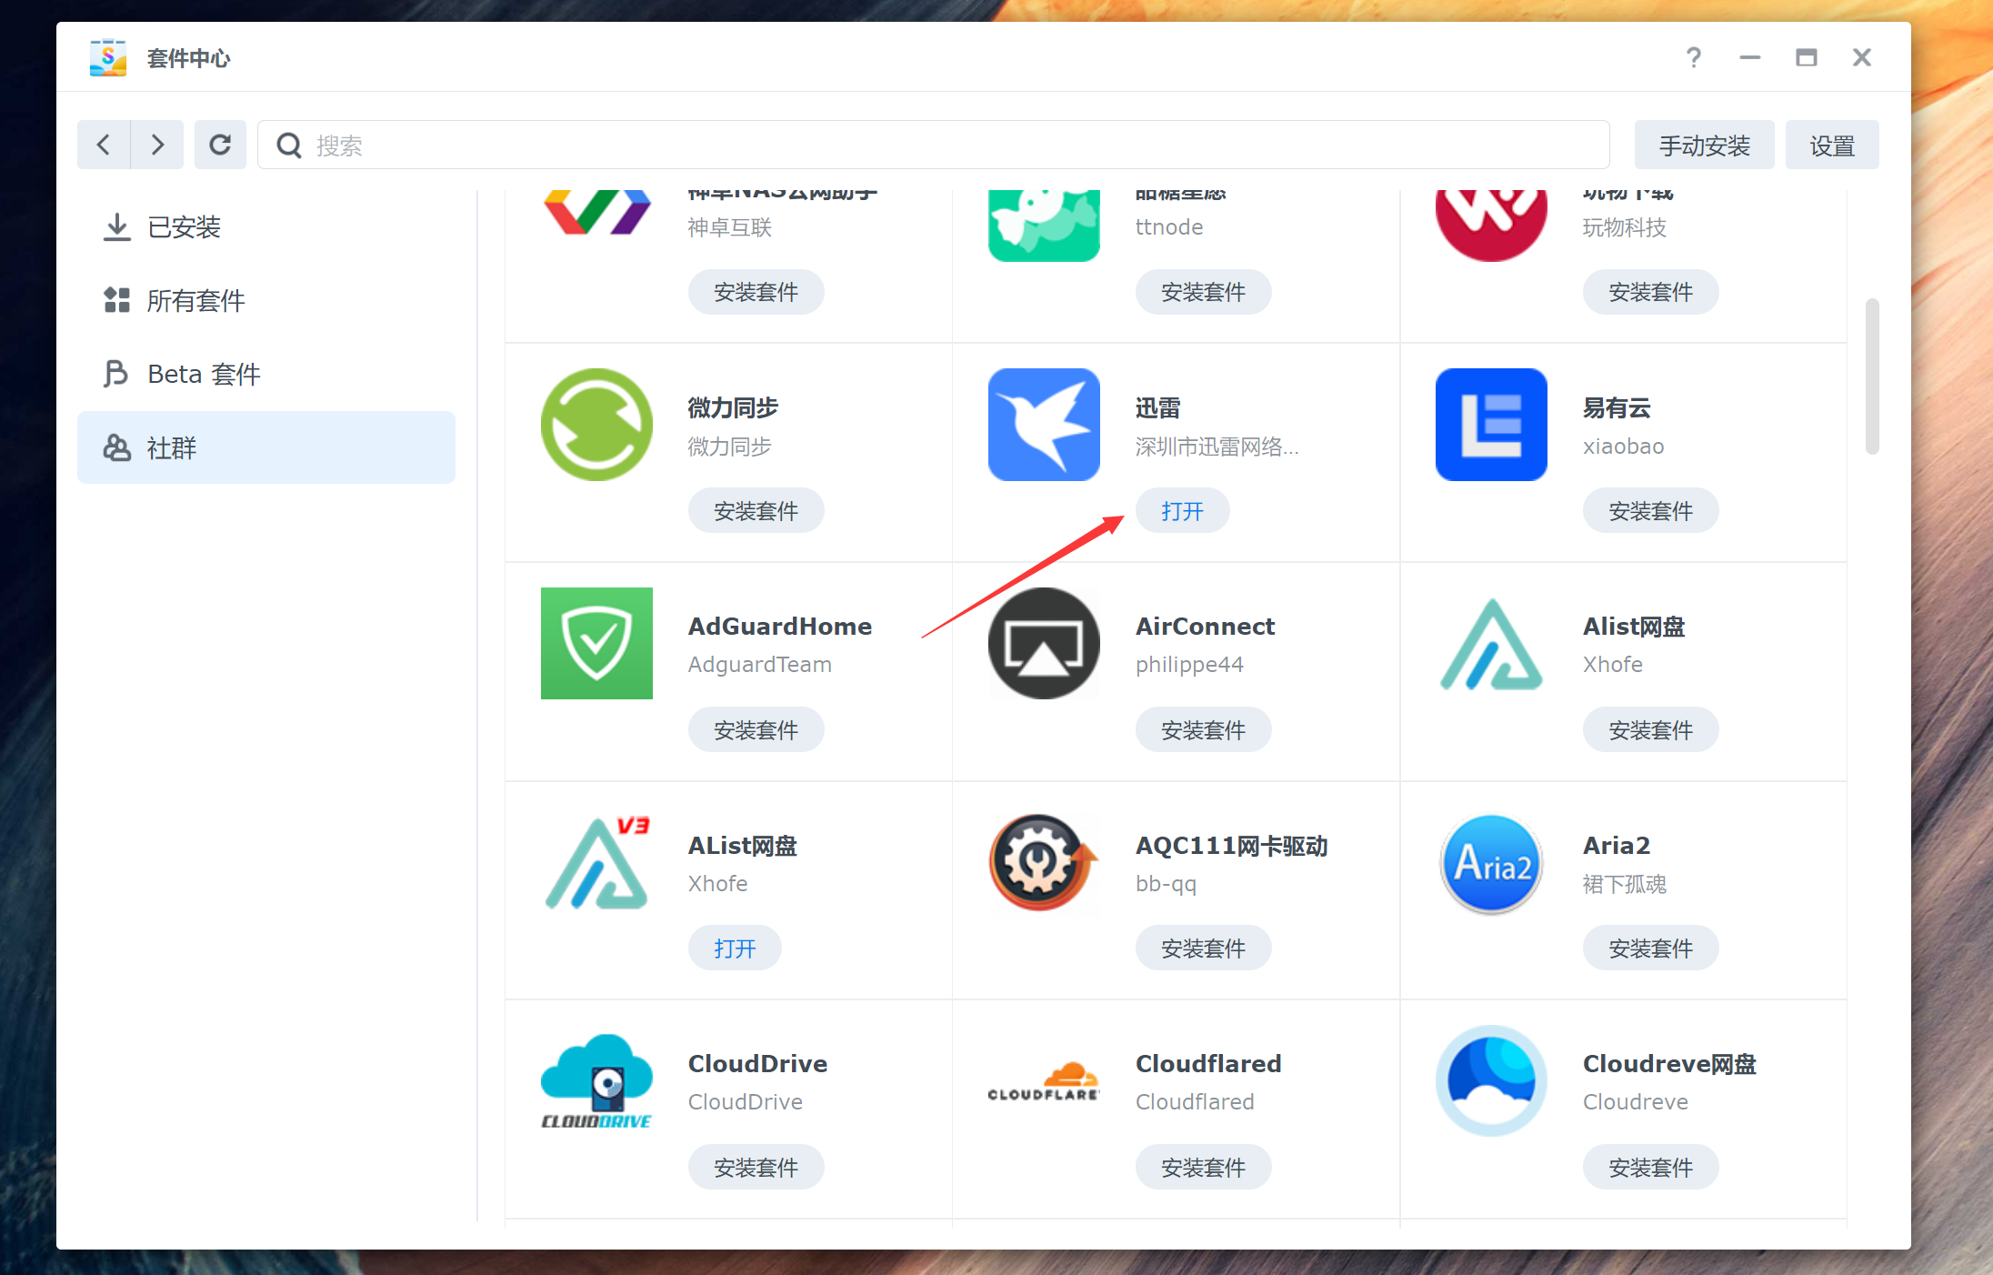Viewport: 1993px width, 1275px height.
Task: Go forward with the right arrow button
Action: 157,145
